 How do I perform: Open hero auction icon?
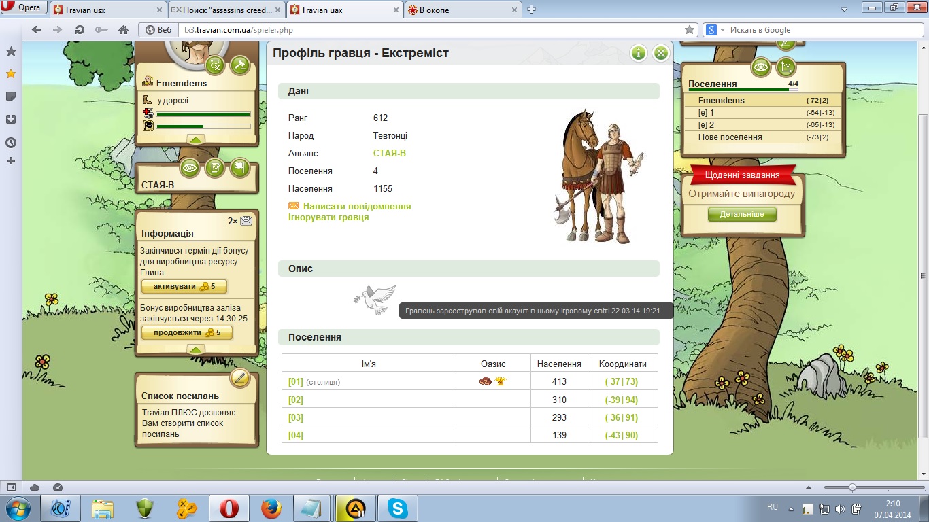click(x=240, y=65)
